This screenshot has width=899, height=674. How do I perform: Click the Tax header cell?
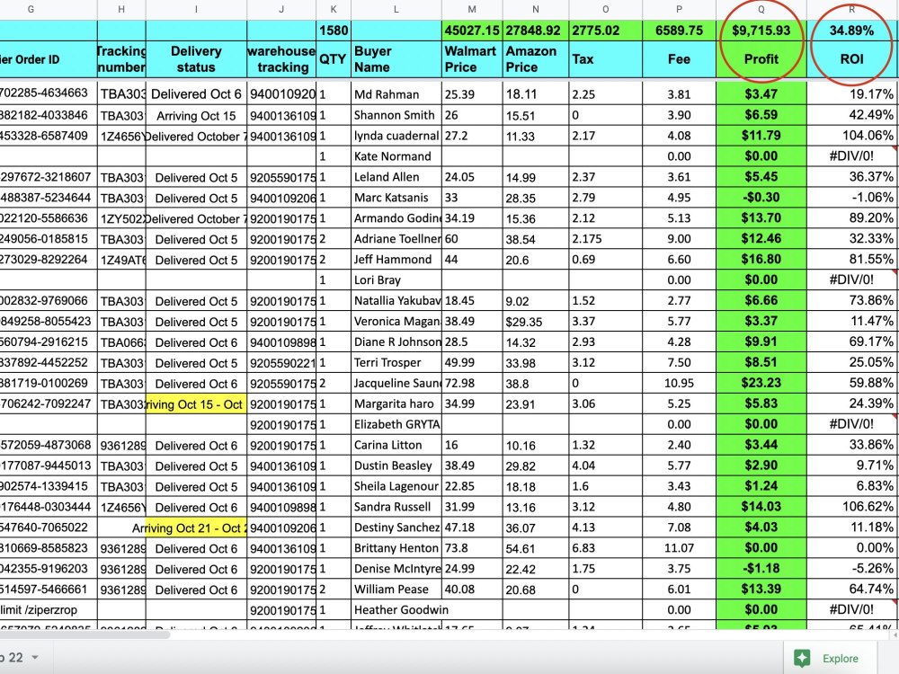(x=605, y=59)
